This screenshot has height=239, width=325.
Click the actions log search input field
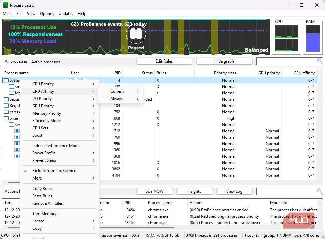coord(287,191)
